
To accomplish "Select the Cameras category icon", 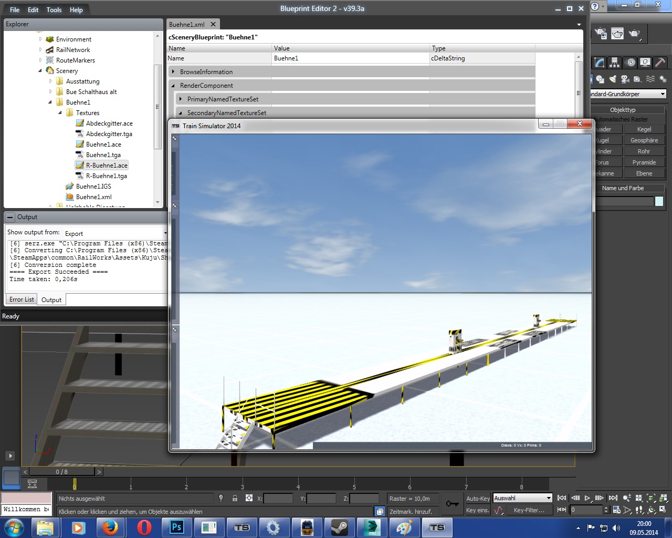I will pyautogui.click(x=625, y=79).
